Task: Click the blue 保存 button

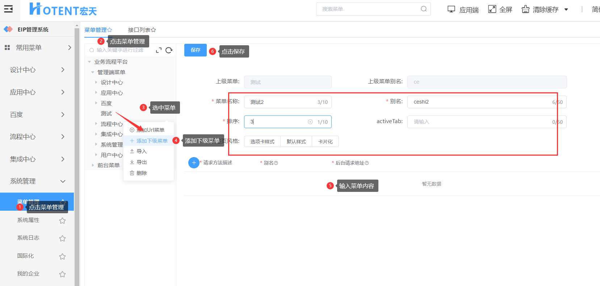Action: [x=196, y=50]
